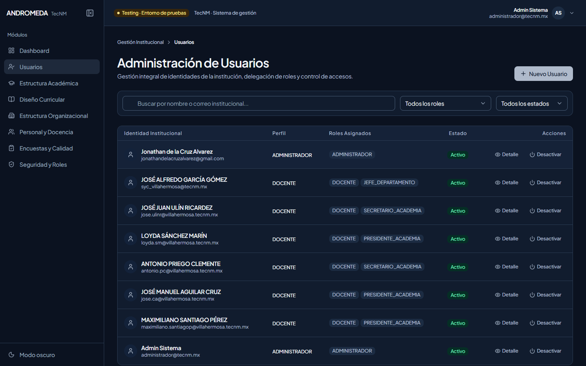Screen dimensions: 586x366
Task: Click the Estructura Académica graduation cap icon
Action: [x=11, y=83]
